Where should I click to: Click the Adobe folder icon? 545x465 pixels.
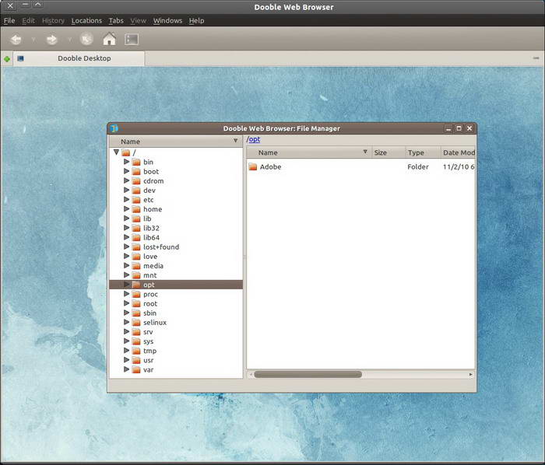click(x=253, y=167)
